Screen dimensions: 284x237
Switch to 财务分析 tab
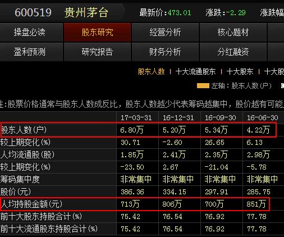[x=165, y=52]
